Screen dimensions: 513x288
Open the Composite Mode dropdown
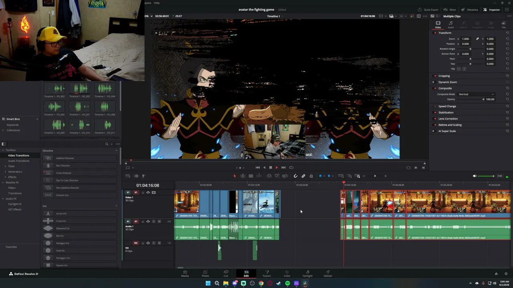[477, 94]
